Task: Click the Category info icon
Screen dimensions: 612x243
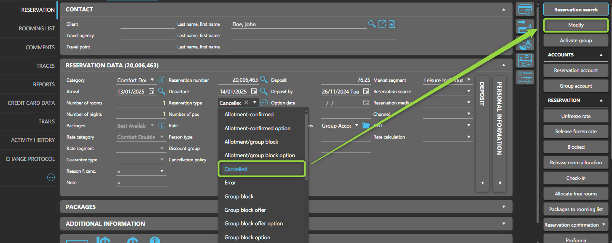Action: pos(161,80)
